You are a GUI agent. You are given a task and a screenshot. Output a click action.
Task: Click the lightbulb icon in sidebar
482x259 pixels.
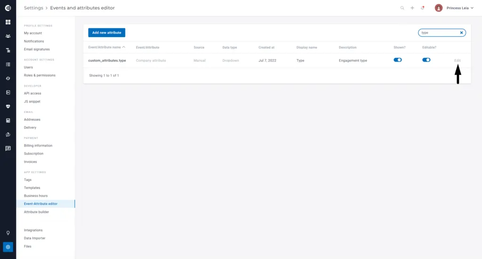point(8,233)
